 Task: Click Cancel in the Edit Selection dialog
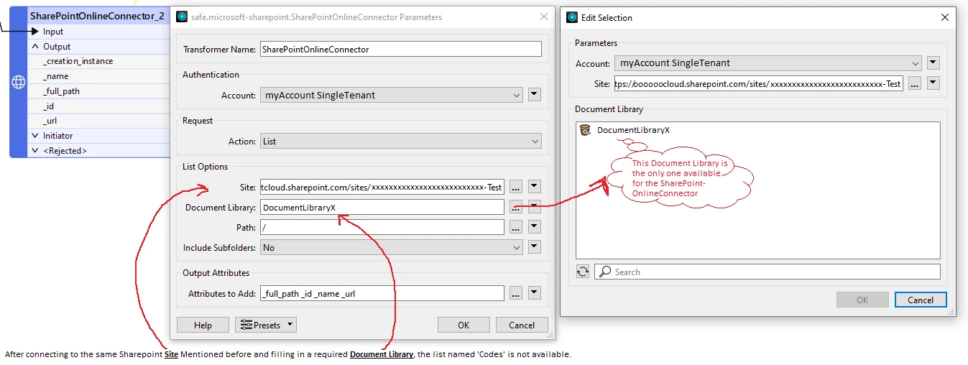921,300
